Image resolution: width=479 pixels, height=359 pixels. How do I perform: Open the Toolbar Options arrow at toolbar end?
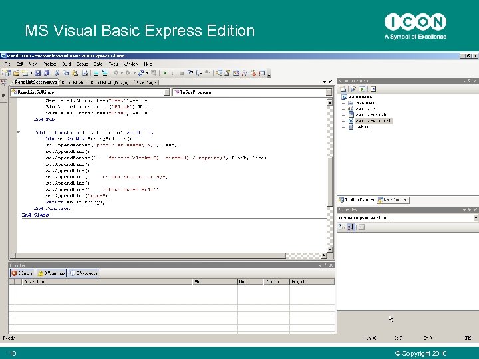point(269,74)
